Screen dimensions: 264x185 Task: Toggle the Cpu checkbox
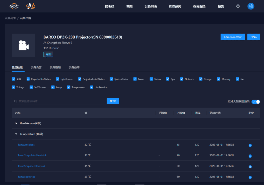tap(167, 79)
